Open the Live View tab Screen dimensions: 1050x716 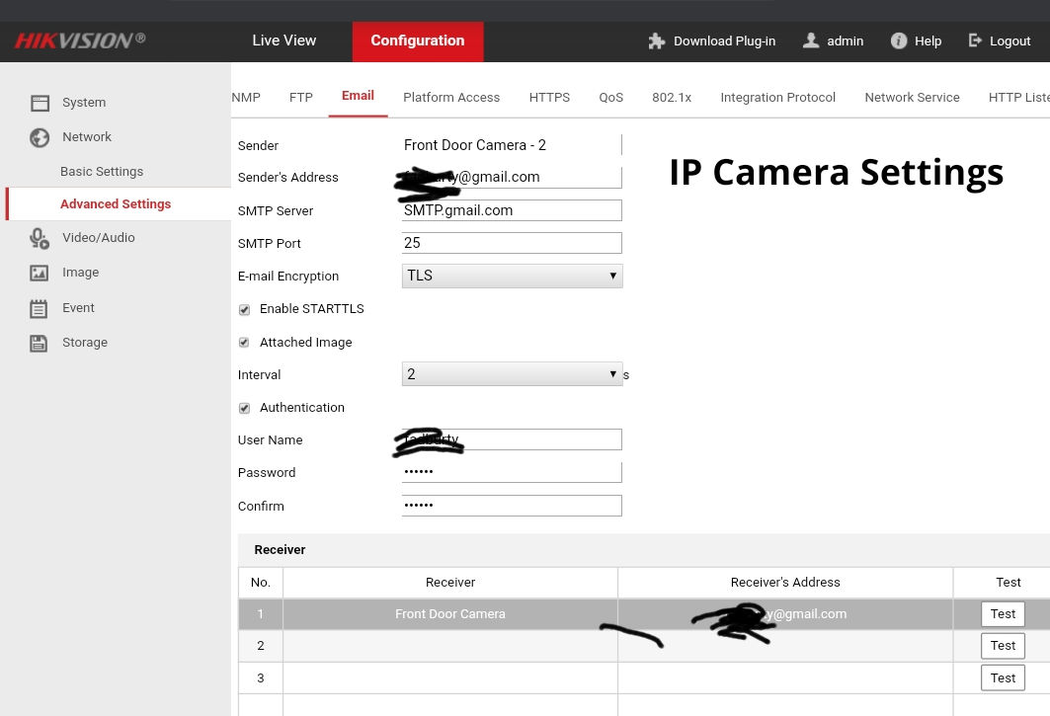coord(284,40)
